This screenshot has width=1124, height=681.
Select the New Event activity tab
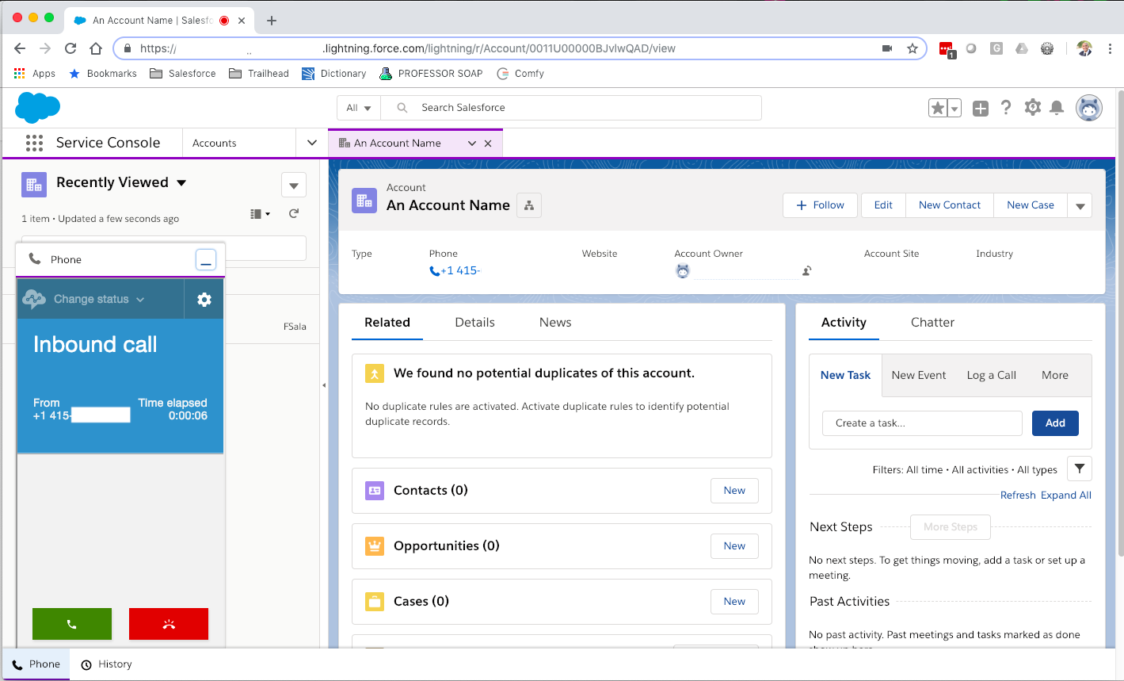pos(919,376)
